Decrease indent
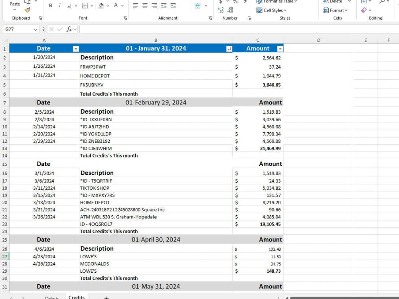Image resolution: width=399 pixels, height=299 pixels. [164, 6]
